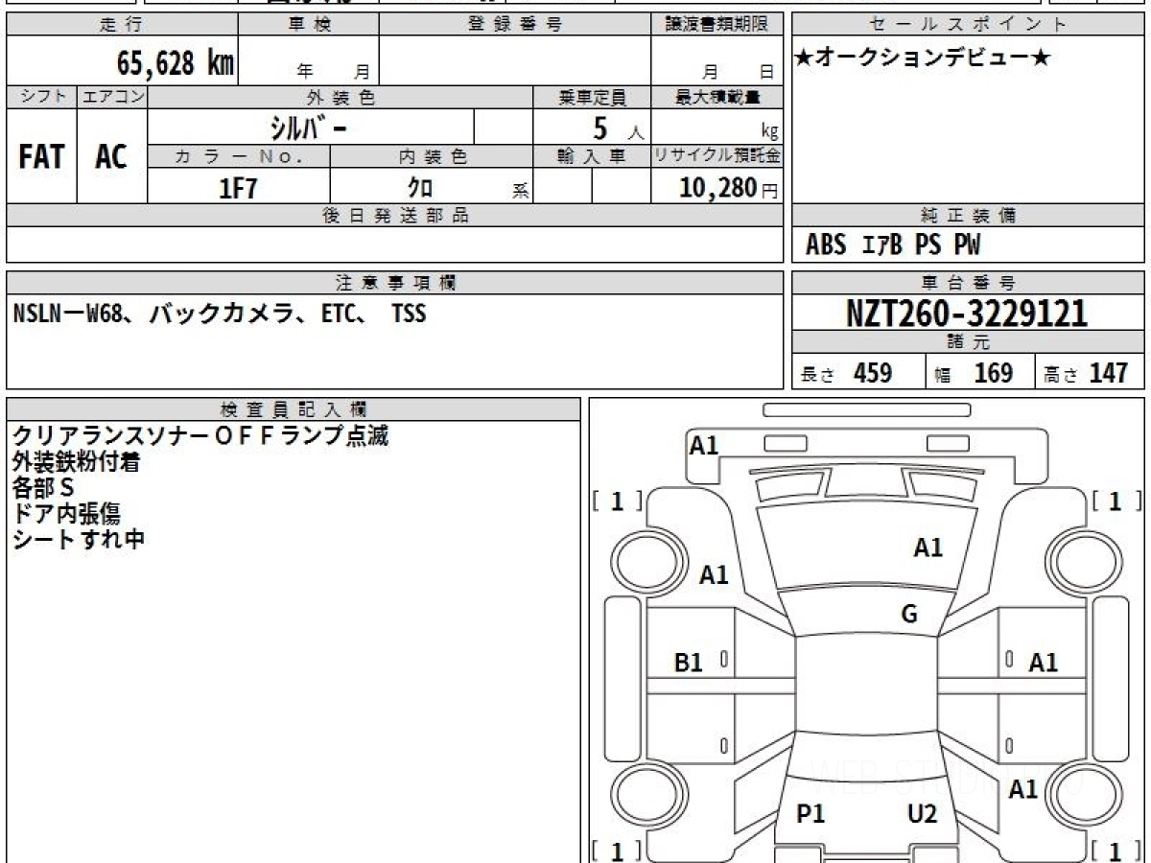Select the A1 mark on the hood above G
Image resolution: width=1151 pixels, height=863 pixels.
pos(928,548)
